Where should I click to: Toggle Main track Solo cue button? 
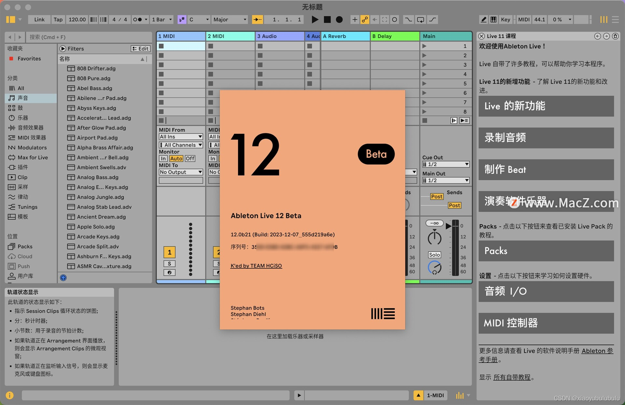coord(434,255)
